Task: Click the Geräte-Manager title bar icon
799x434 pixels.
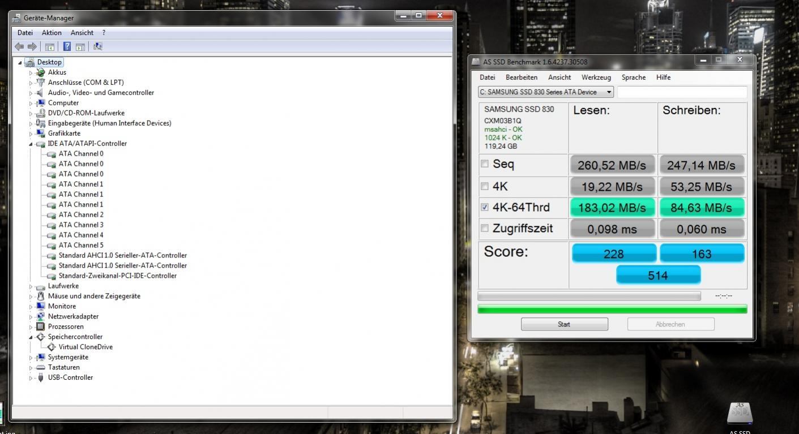Action: click(16, 18)
